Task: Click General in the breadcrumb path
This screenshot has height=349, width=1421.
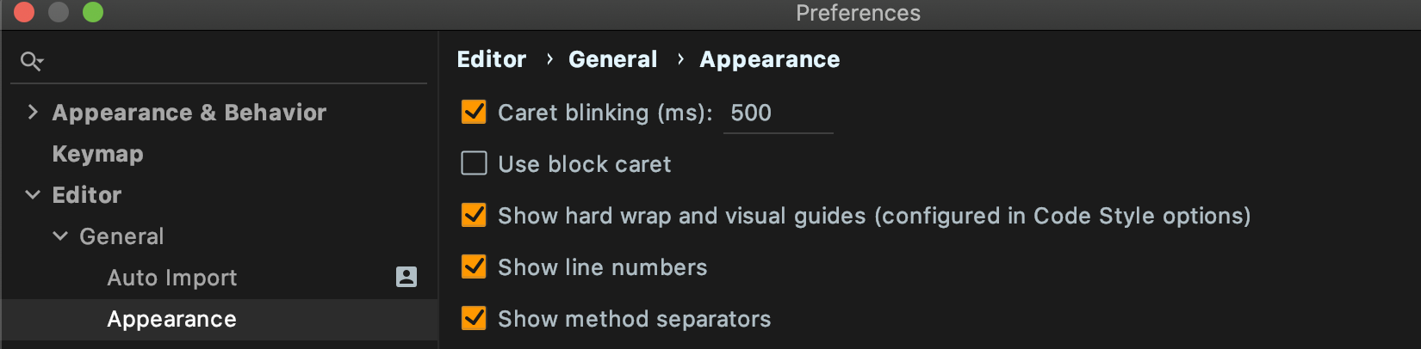Action: 612,59
